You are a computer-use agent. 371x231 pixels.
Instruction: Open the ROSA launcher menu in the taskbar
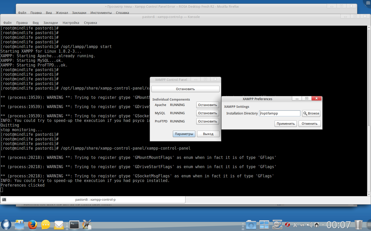[x=6, y=225]
